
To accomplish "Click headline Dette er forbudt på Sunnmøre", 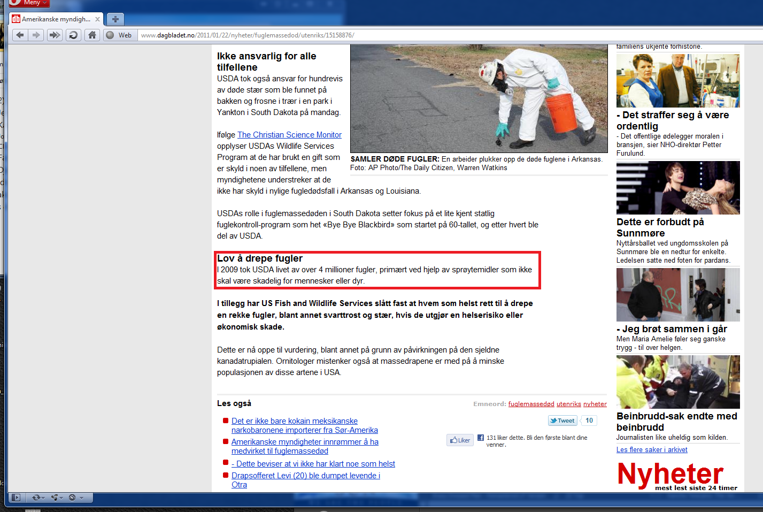I will (x=660, y=227).
